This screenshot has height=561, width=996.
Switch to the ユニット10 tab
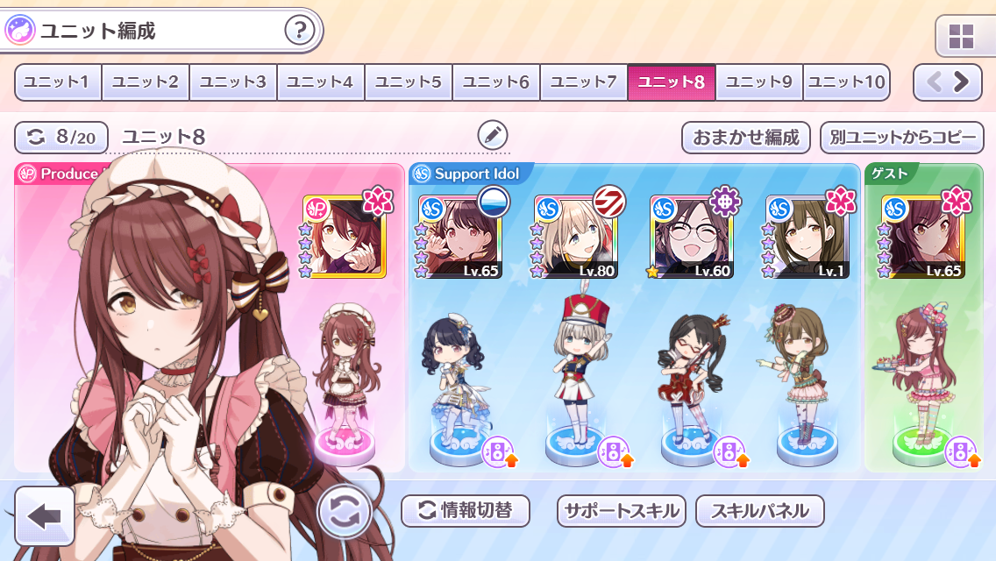point(847,82)
